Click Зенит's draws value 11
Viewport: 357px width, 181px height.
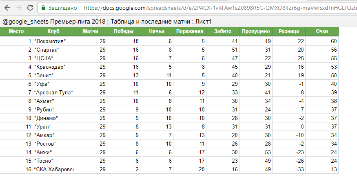[157, 75]
